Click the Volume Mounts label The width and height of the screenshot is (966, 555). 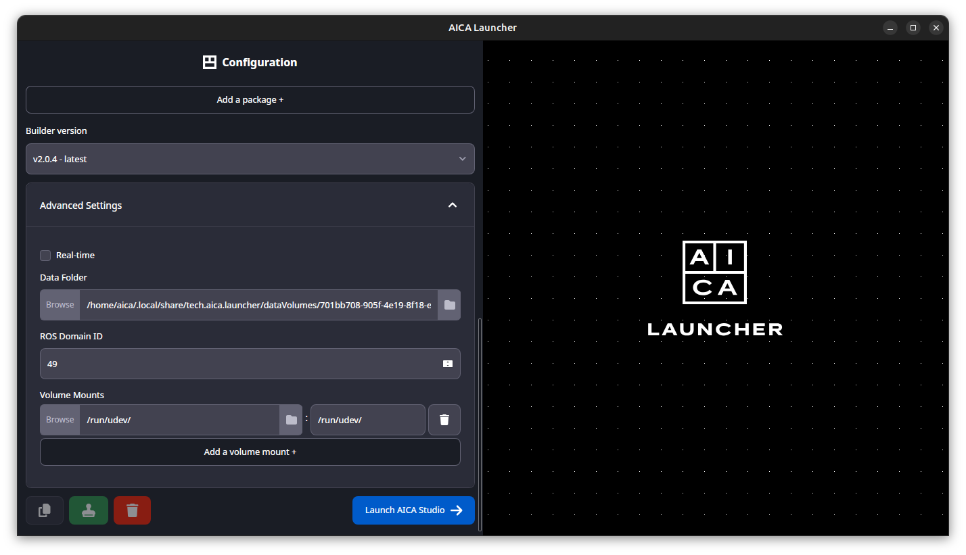pos(72,395)
